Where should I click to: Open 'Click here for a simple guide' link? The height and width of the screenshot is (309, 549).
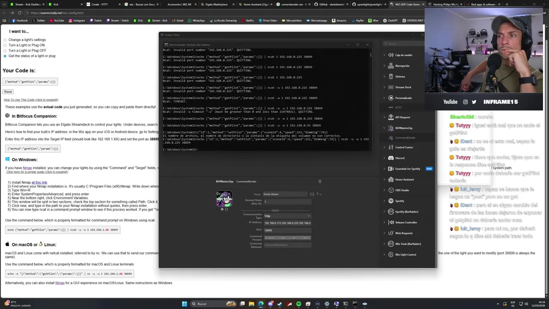tap(37, 172)
